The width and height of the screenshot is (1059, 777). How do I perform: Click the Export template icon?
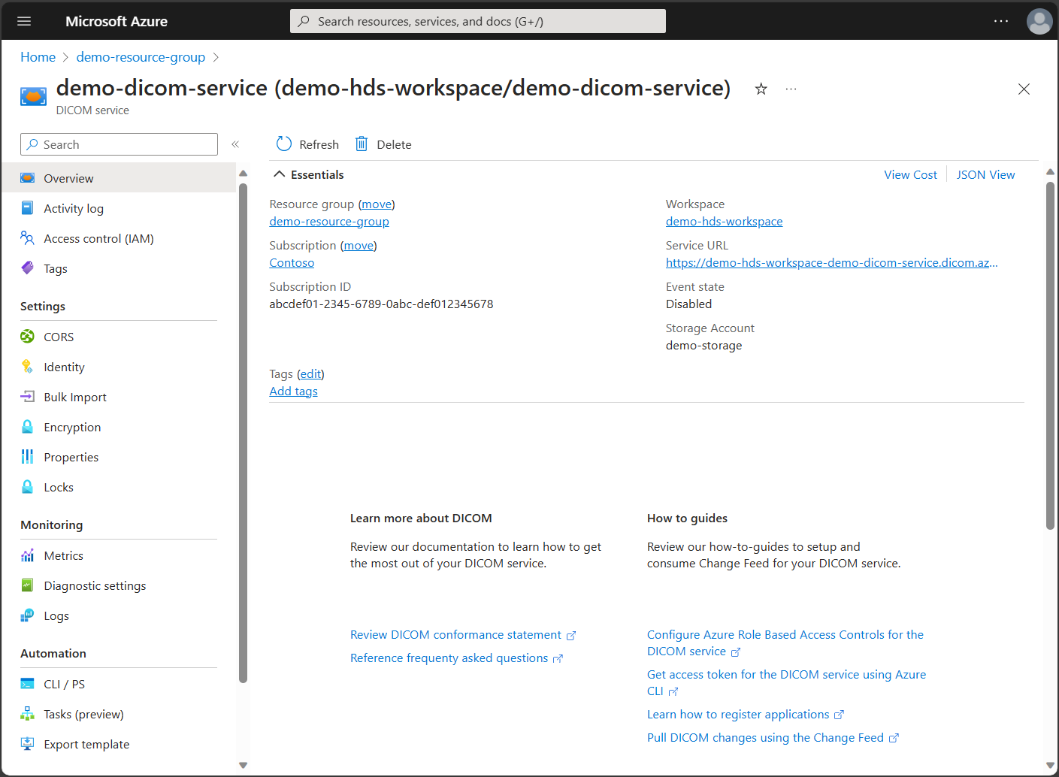(27, 743)
